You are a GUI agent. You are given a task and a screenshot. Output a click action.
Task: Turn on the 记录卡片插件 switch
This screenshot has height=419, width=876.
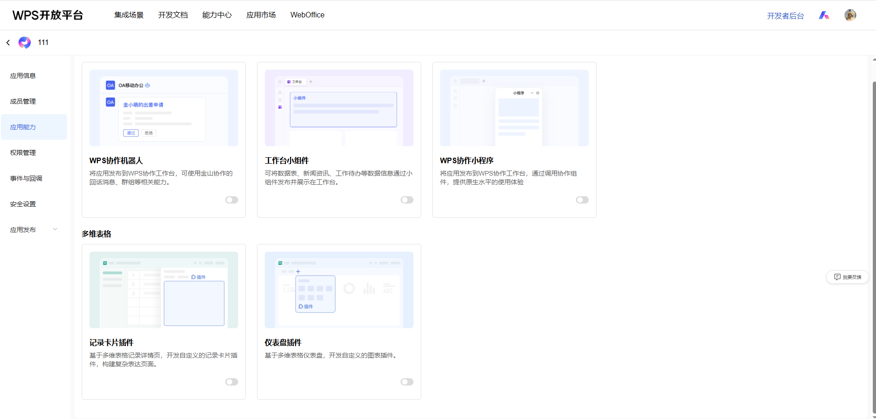coord(232,382)
